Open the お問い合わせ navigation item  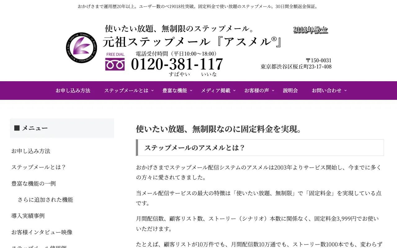coord(327,91)
